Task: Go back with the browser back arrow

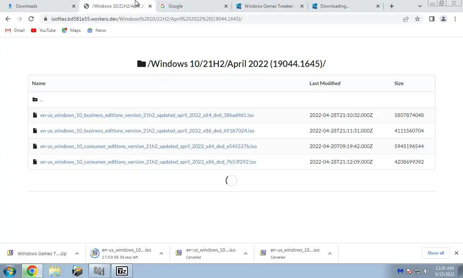Action: click(x=8, y=19)
